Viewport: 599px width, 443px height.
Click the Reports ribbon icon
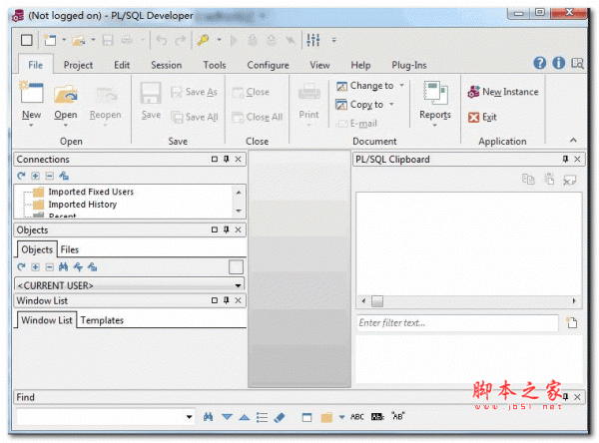click(435, 93)
